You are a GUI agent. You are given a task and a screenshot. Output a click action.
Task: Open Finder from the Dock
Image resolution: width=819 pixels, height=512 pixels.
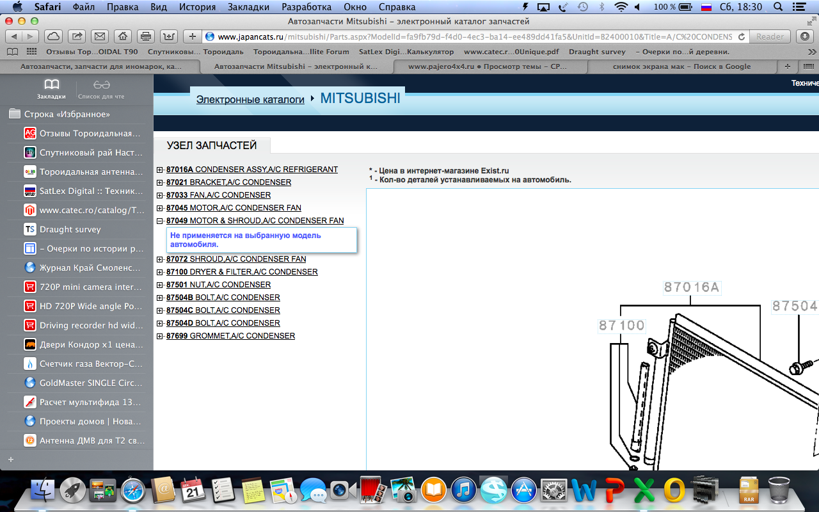pyautogui.click(x=44, y=491)
